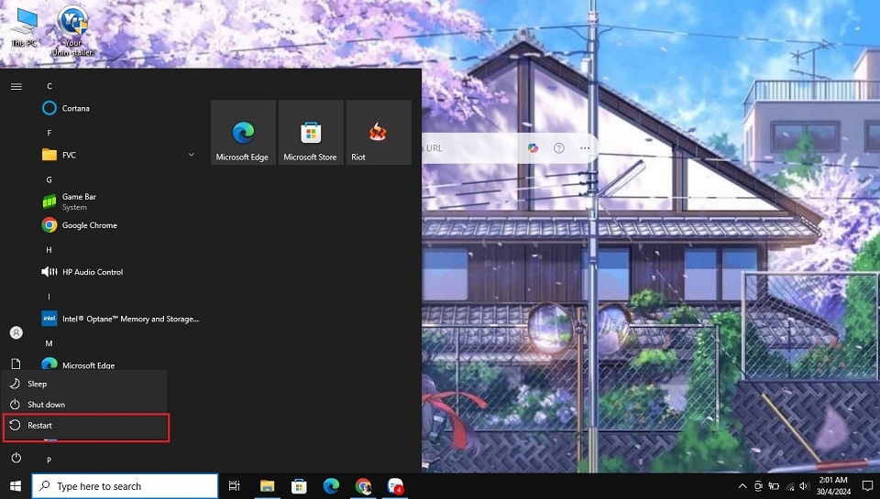Open the Action Center notifications icon
880x499 pixels.
point(868,486)
